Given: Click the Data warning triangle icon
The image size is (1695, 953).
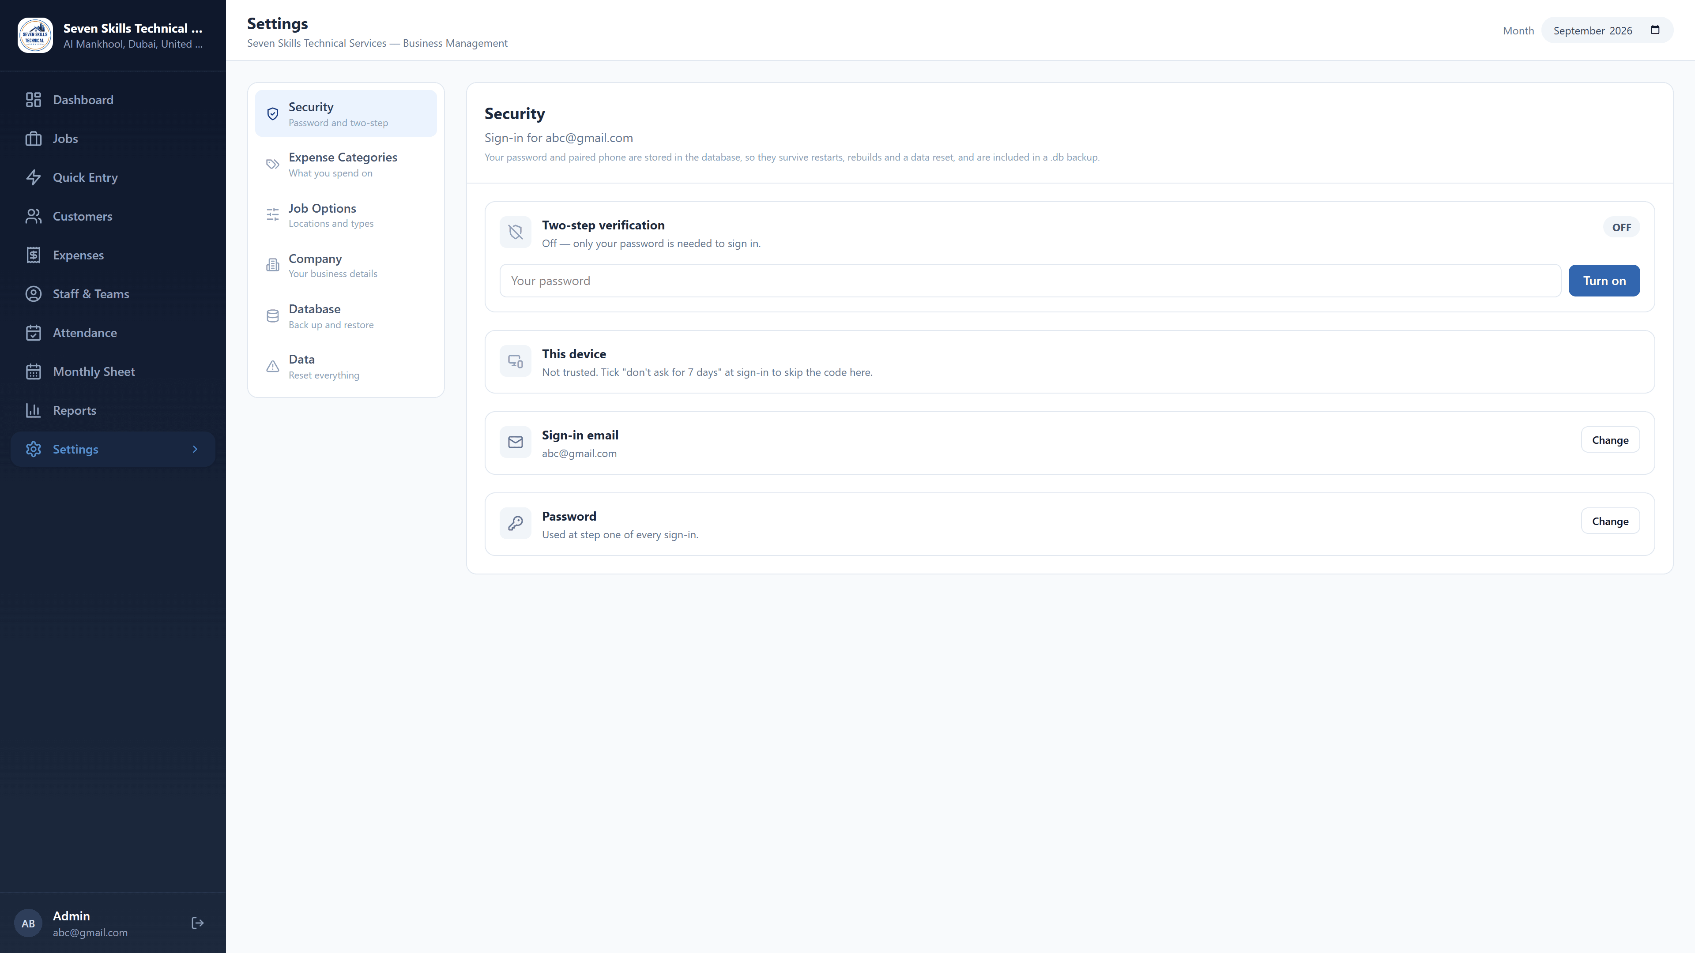Looking at the screenshot, I should [272, 366].
